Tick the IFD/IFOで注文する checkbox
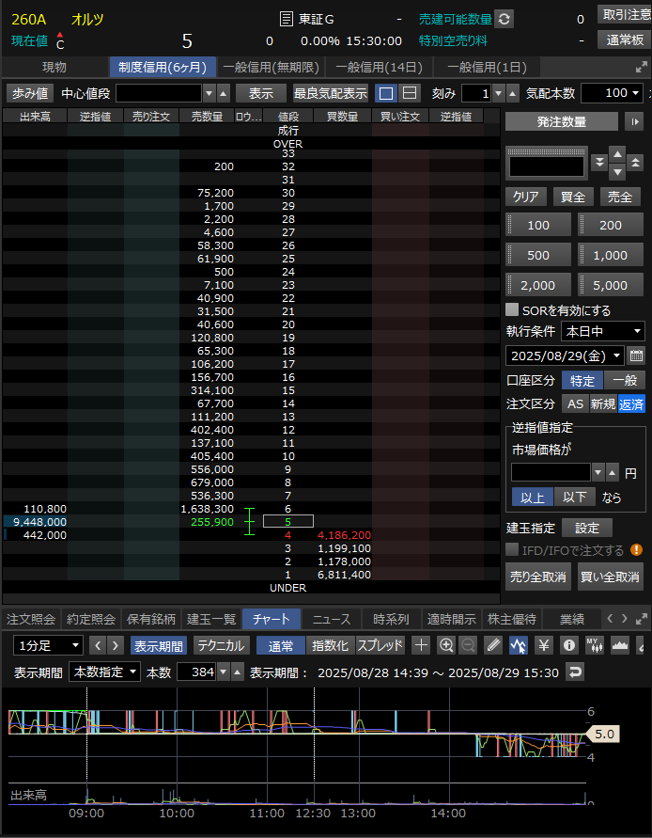This screenshot has height=838, width=652. (512, 549)
